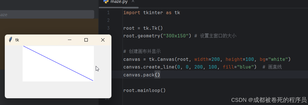Click the "root = tk.Tk()" line
This screenshot has height=105, width=308.
tap(143, 28)
